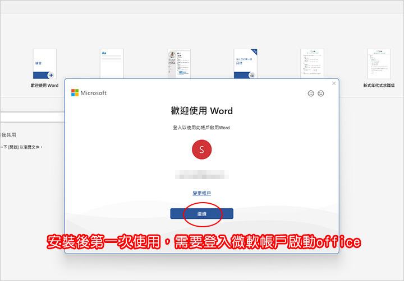Open the green-text résumé template thumbnail
The width and height of the screenshot is (404, 281).
(x=313, y=63)
